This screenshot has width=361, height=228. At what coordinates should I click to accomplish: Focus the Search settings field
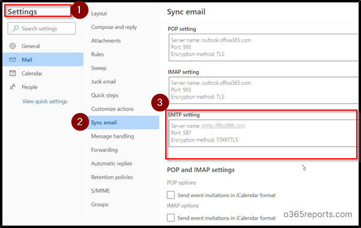(41, 28)
